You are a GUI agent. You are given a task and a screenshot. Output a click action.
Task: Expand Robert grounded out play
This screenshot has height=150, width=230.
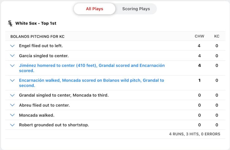[12, 125]
